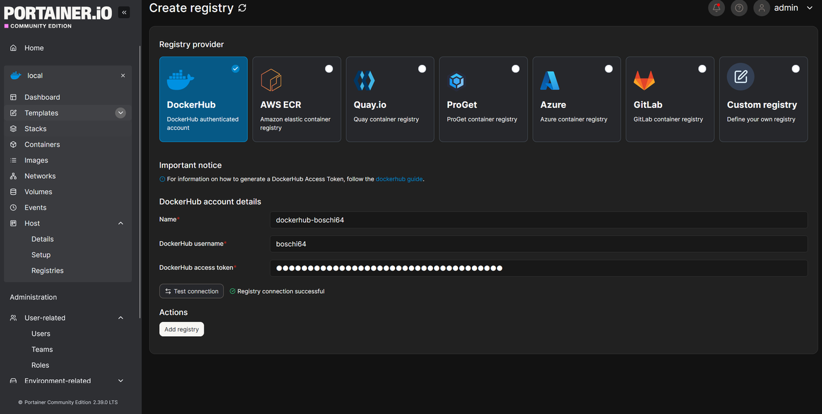
Task: Click the Networks sidebar icon
Action: pos(13,176)
